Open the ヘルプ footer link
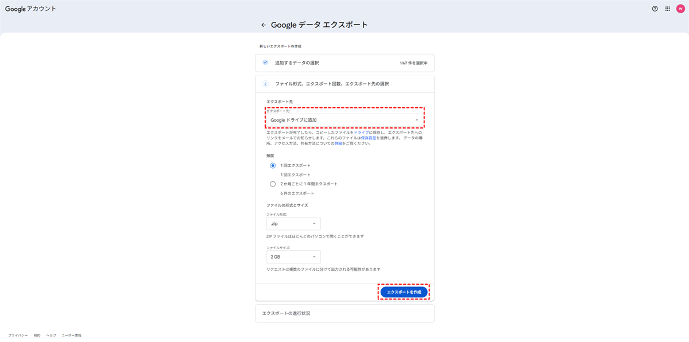The width and height of the screenshot is (689, 342). click(51, 335)
